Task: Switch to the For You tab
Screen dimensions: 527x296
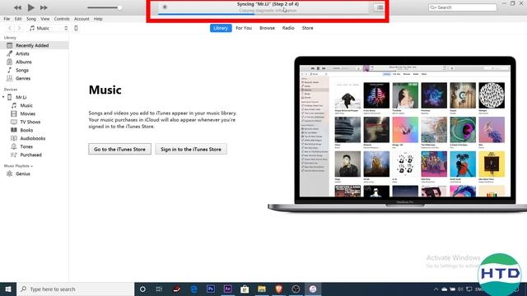Action: (x=244, y=28)
